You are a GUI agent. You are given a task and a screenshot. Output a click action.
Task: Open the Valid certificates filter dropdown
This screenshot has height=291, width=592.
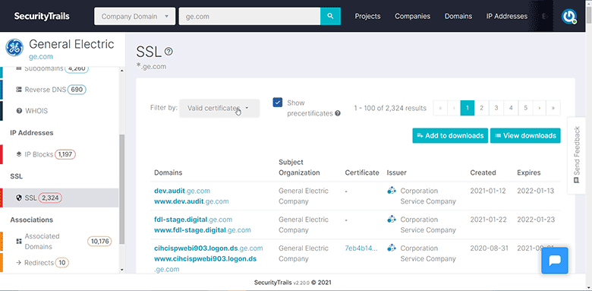[x=219, y=108]
